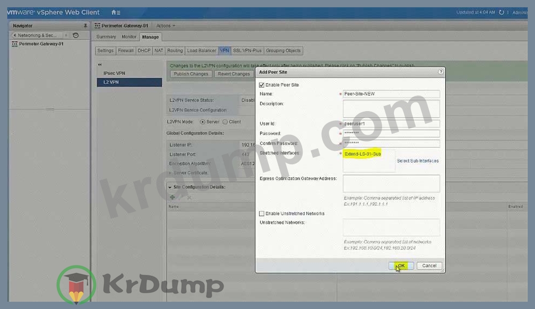Cancel the Add Peer Site dialog
Image resolution: width=535 pixels, height=309 pixels.
(x=429, y=266)
